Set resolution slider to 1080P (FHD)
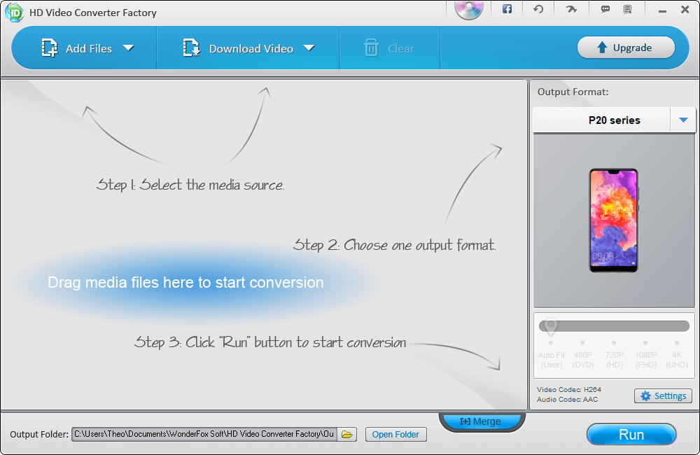Screen dimensions: 700x455 click(645, 343)
